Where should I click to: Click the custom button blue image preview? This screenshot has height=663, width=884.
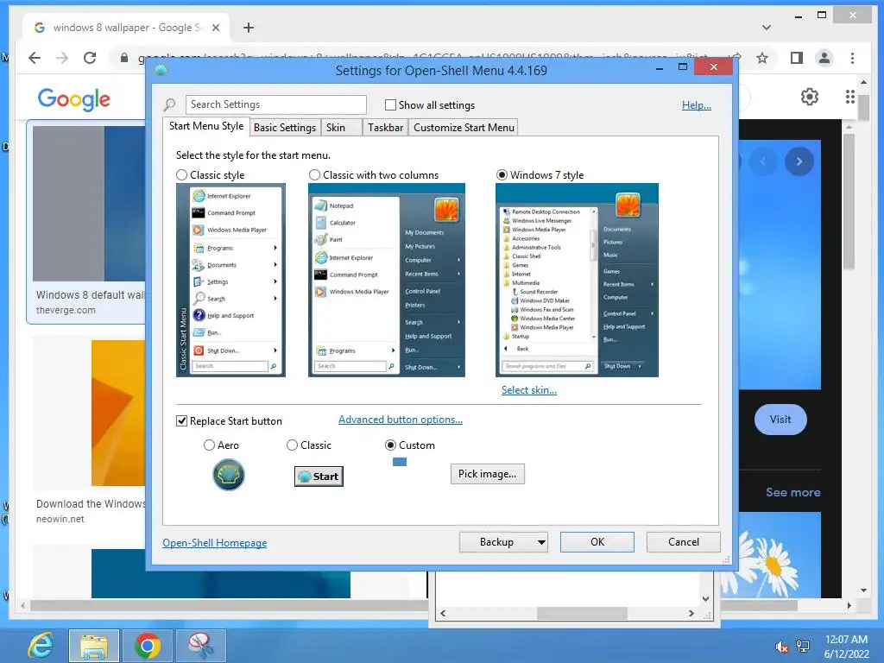[400, 463]
